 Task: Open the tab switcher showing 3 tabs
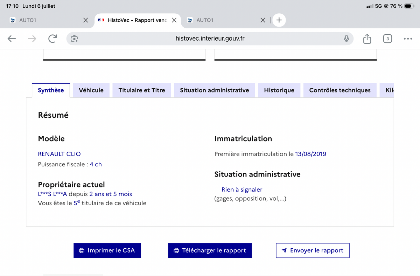[x=387, y=39]
